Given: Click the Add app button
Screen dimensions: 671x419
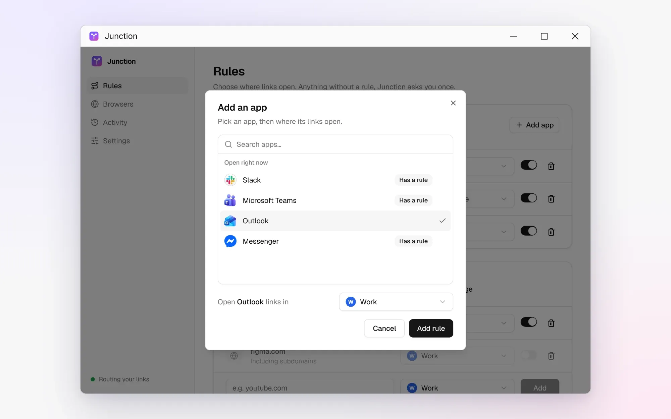Looking at the screenshot, I should [534, 125].
